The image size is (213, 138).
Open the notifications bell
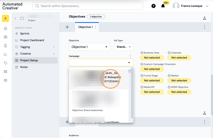pos(163,6)
